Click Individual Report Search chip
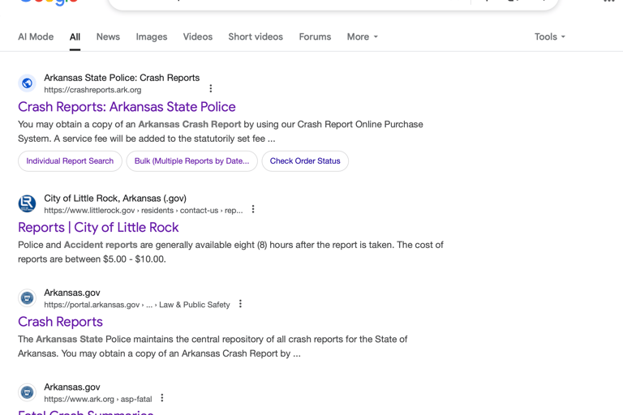The image size is (623, 415). (70, 161)
